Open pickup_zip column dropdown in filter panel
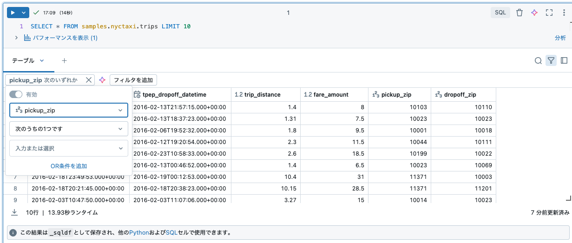 69,110
